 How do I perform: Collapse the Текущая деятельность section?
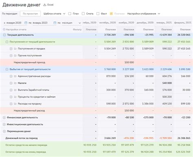[4, 35]
